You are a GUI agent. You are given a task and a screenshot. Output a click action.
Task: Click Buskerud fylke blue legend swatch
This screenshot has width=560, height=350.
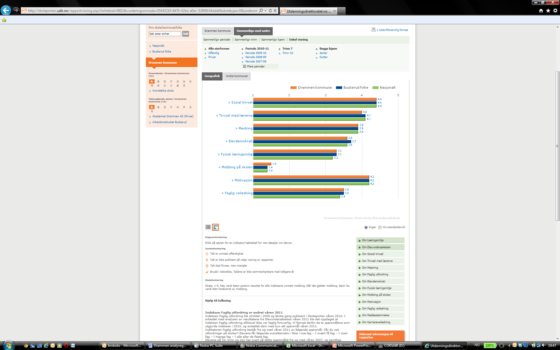coord(339,87)
